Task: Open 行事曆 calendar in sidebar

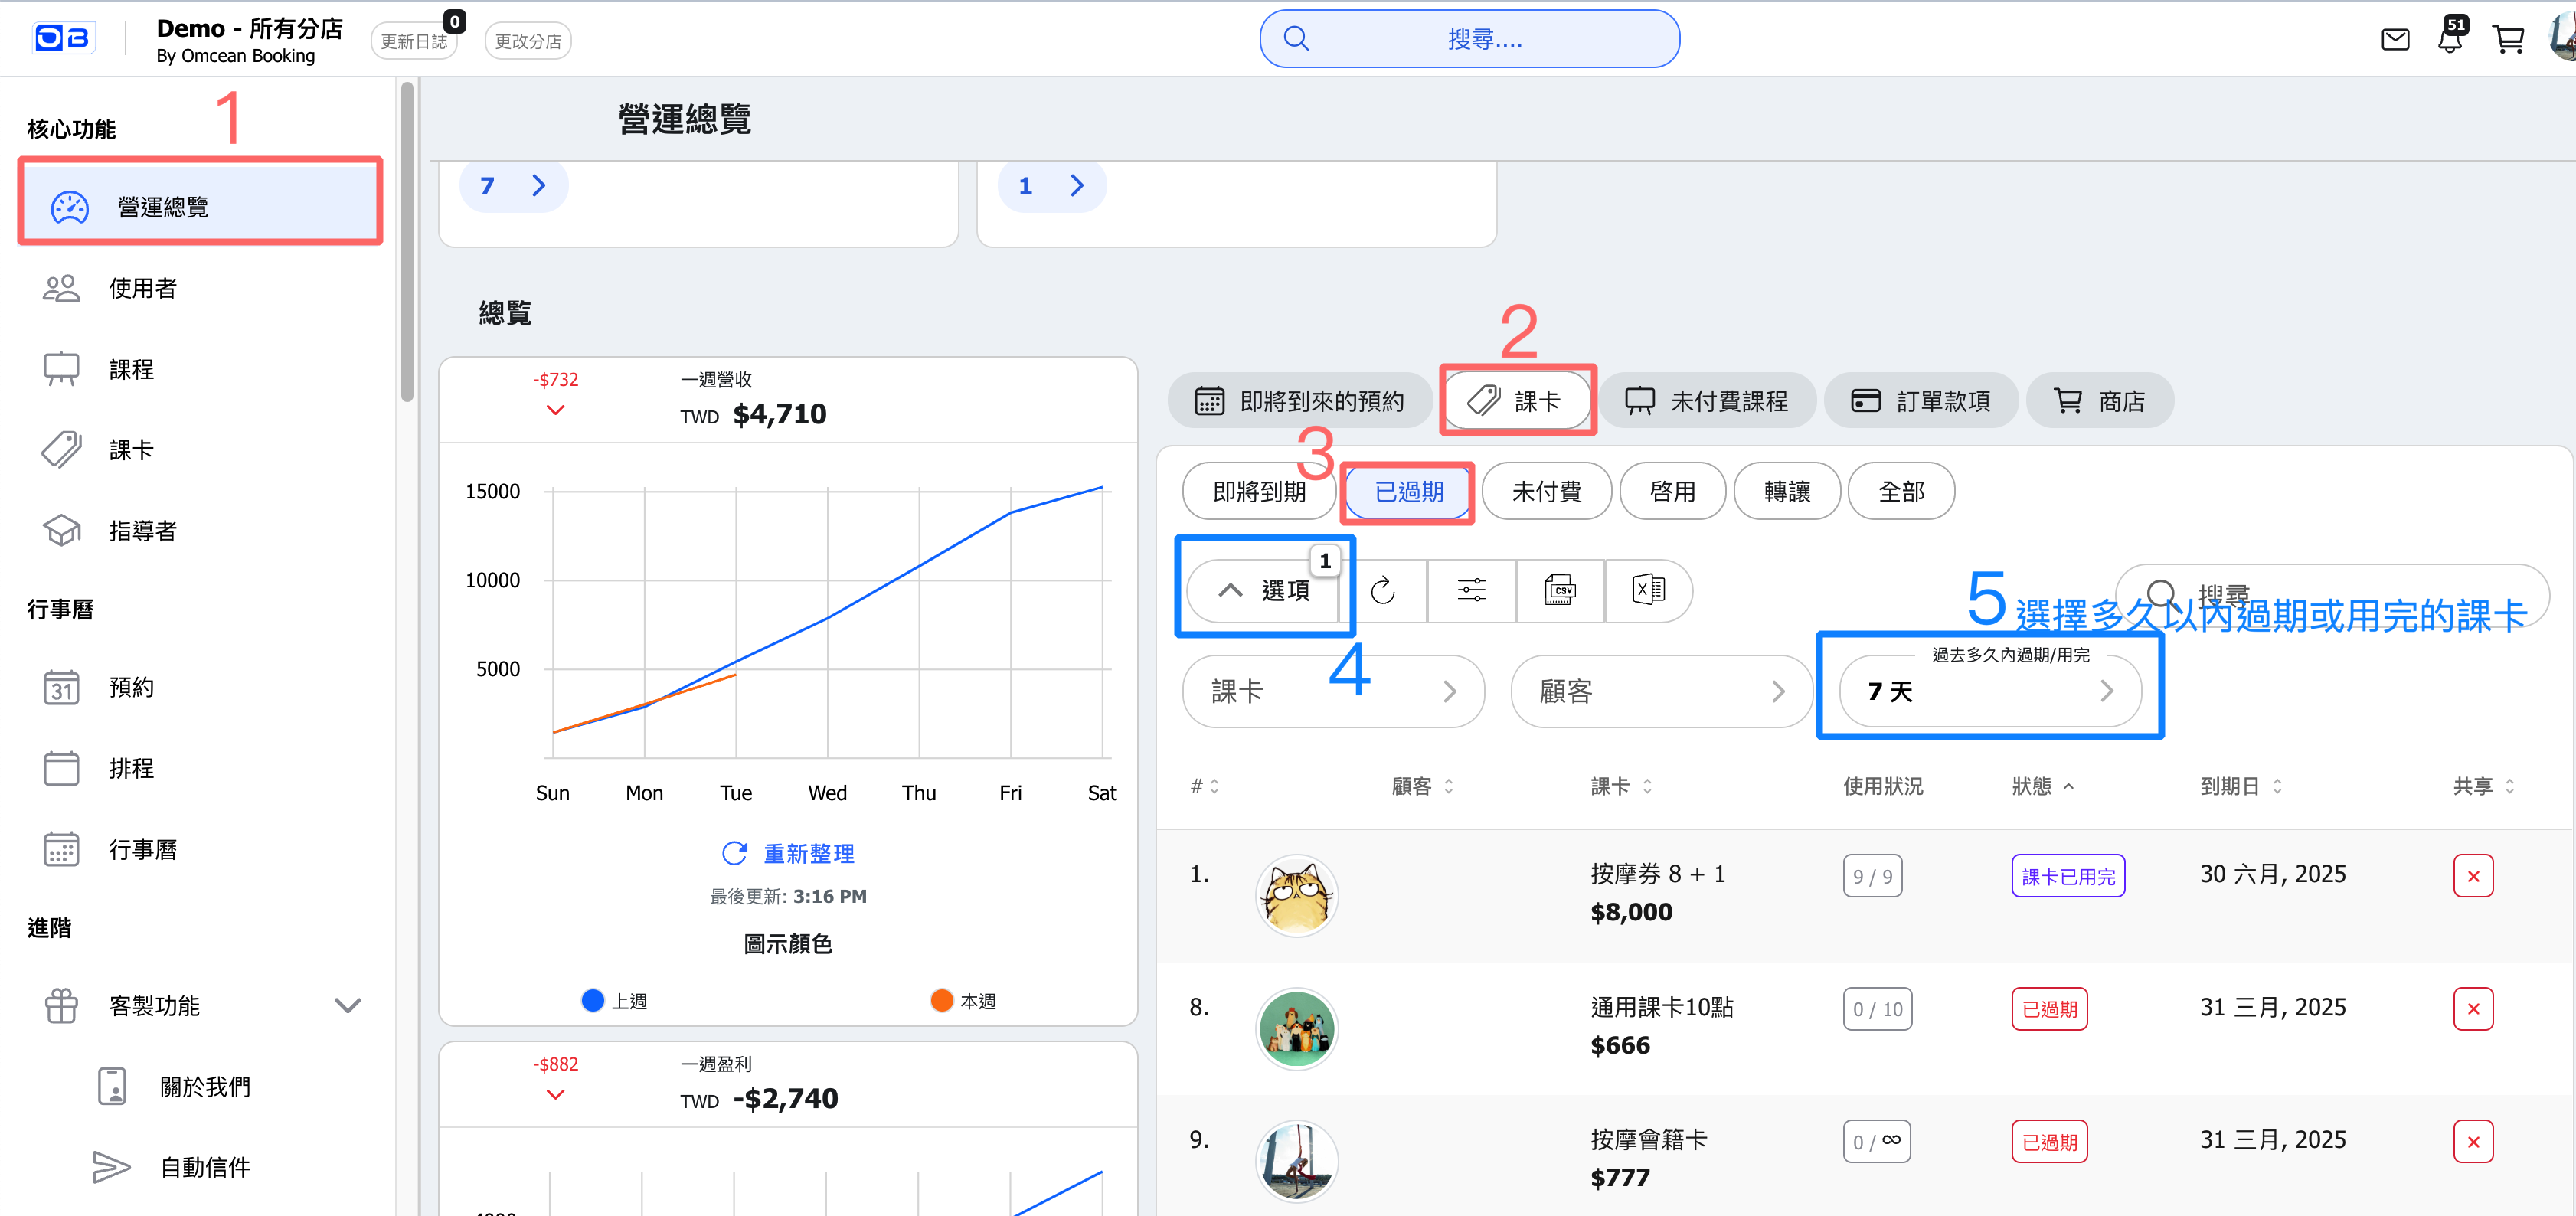Action: click(142, 849)
